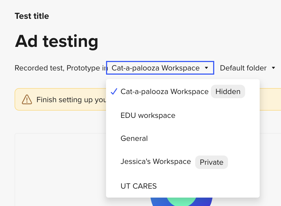The image size is (281, 206).
Task: Select EDU workspace from the list
Action: point(148,115)
